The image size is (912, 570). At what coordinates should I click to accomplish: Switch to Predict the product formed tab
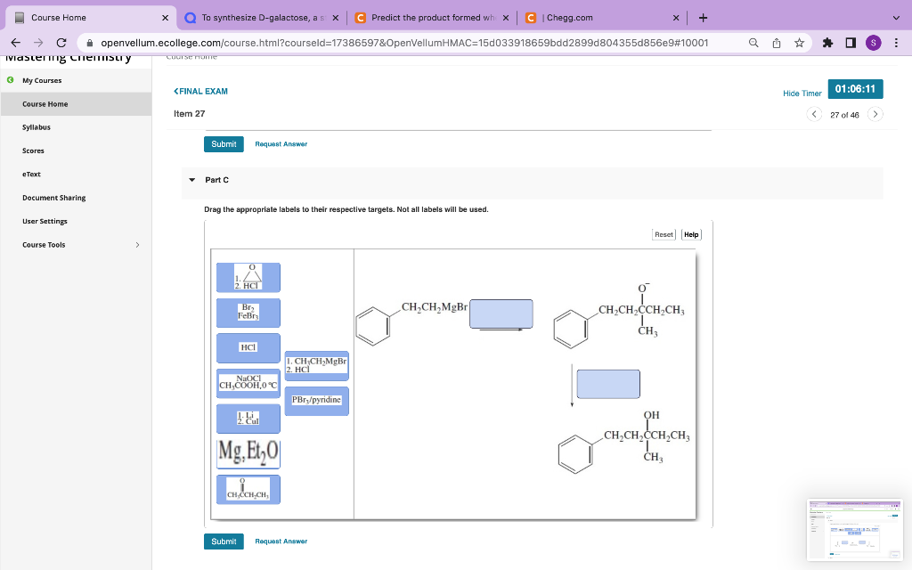[432, 18]
